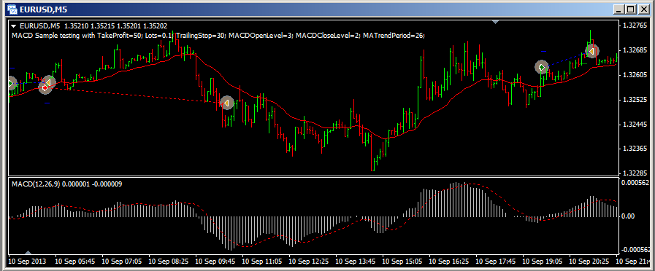Select the blue dashed trade line at right
Image resolution: width=655 pixels, height=271 pixels.
tap(567, 59)
